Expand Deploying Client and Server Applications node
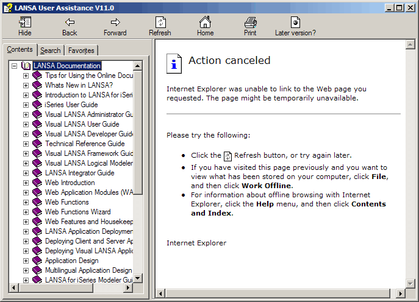The image size is (419, 302). [26, 241]
